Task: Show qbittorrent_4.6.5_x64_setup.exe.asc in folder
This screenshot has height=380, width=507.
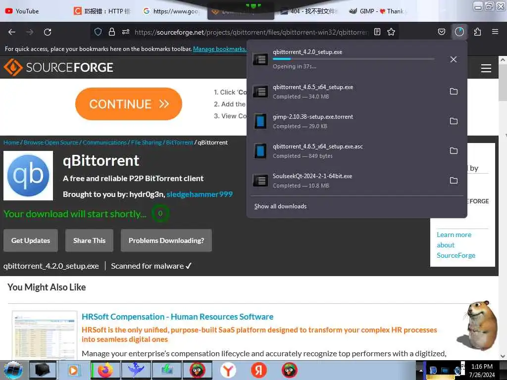Action: point(454,151)
